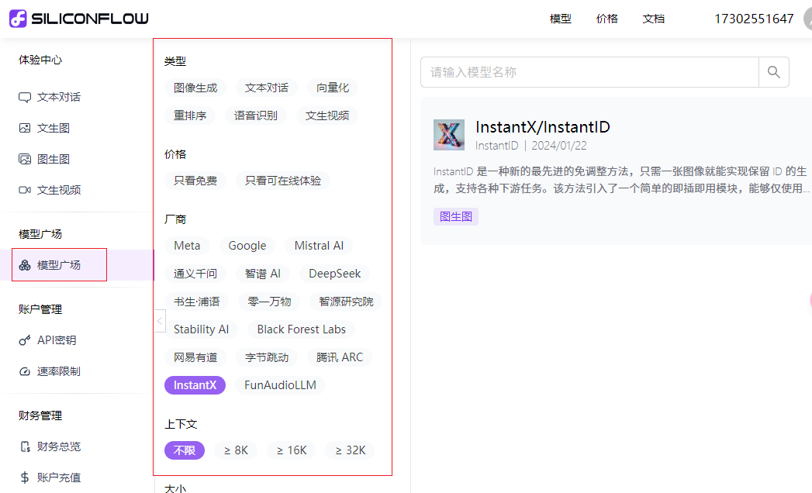Filter by type 文本对话
The image size is (812, 493).
click(x=267, y=88)
